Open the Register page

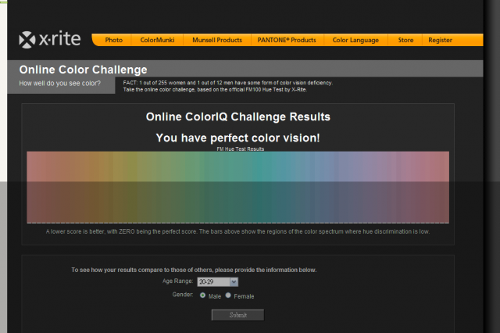(x=440, y=40)
